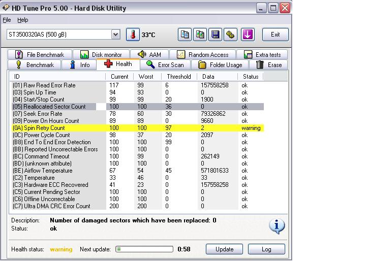This screenshot has width=366, height=261.
Task: Switch to Info tab
Action: click(x=79, y=65)
